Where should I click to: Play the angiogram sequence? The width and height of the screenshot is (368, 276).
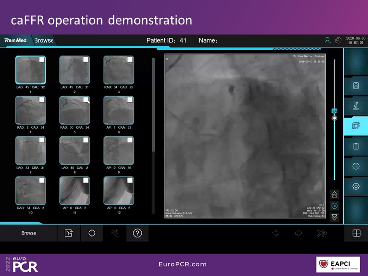334,206
